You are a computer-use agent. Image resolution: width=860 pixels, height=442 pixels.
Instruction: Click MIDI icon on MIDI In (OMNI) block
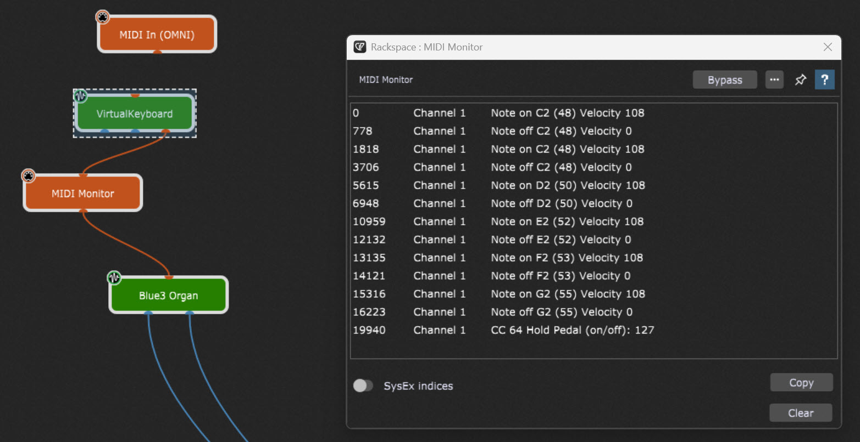pyautogui.click(x=103, y=17)
